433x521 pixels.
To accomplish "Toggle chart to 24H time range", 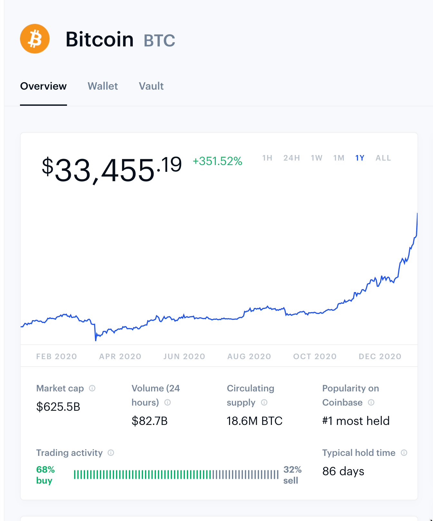I will click(292, 158).
